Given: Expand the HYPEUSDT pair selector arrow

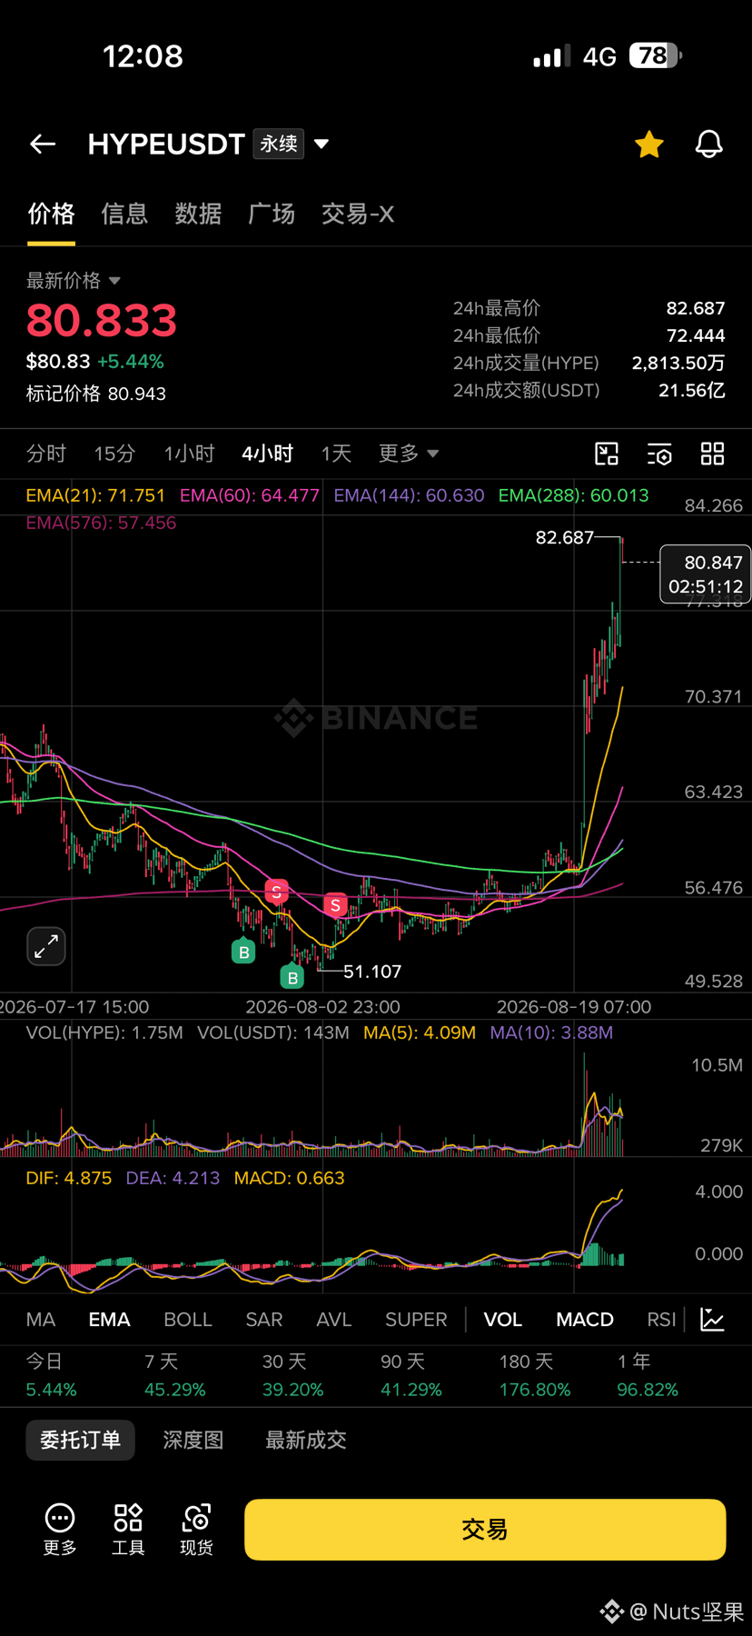Looking at the screenshot, I should point(322,144).
